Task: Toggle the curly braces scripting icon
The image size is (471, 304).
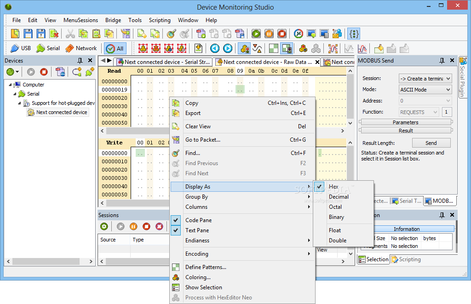Action: tap(354, 34)
